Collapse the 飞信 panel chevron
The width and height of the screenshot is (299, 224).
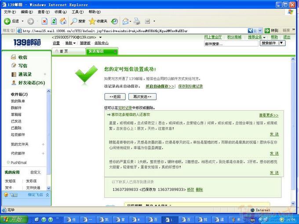(x=47, y=195)
